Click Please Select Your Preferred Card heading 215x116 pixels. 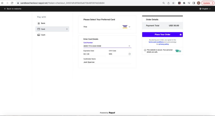pos(99,20)
